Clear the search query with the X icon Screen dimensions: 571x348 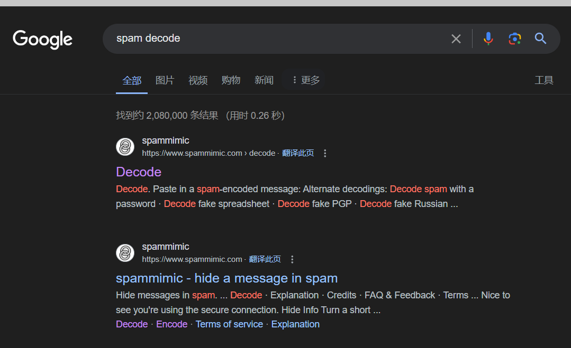point(456,39)
